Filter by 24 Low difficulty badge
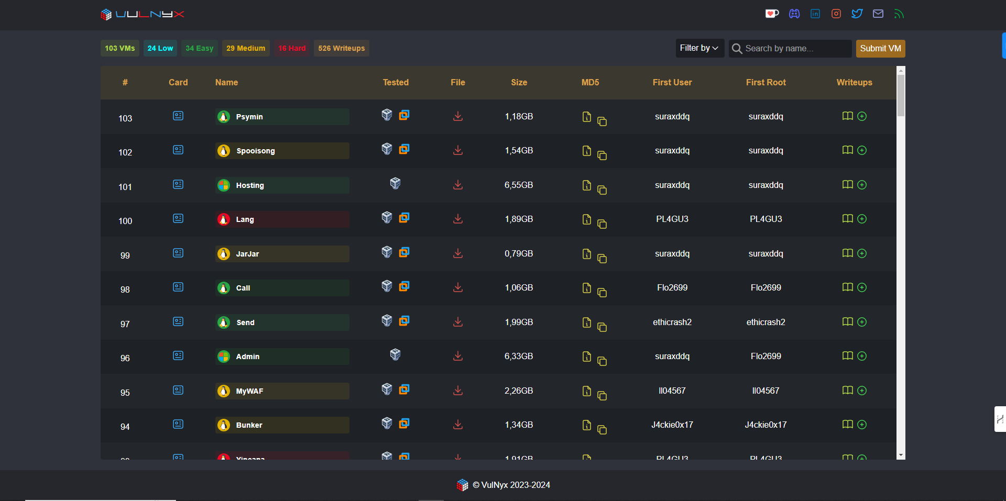Screen dimensions: 1006x501 (160, 48)
